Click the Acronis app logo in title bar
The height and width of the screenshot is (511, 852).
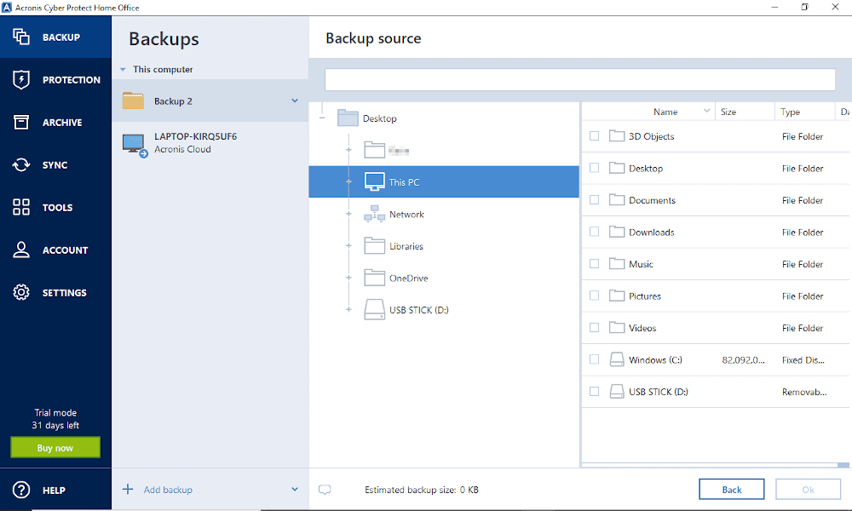7,7
